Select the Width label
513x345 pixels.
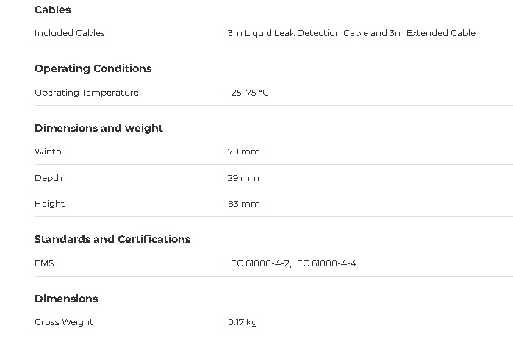click(48, 152)
